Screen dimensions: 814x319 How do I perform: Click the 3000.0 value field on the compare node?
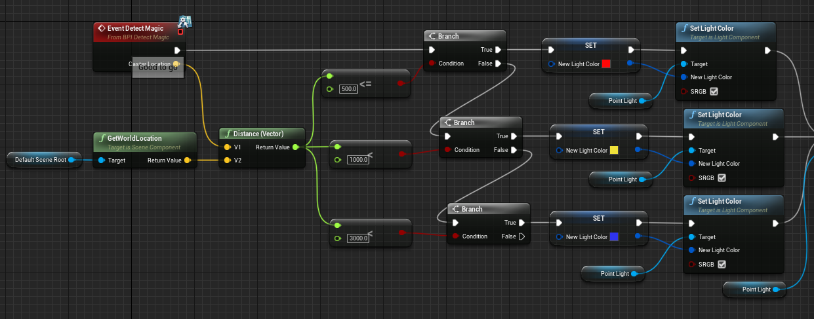click(359, 238)
